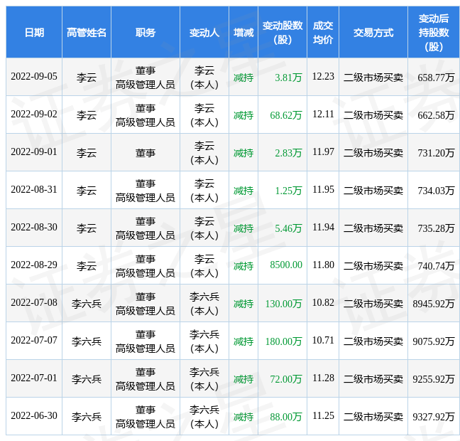460x441 pixels.
Task: Click the holdings value 734.03万
Action: pyautogui.click(x=436, y=191)
